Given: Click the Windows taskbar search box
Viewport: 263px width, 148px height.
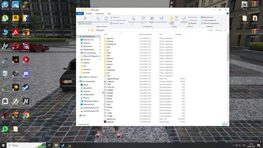Looking at the screenshot, I should tap(26, 145).
